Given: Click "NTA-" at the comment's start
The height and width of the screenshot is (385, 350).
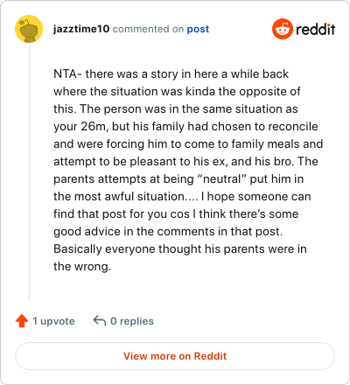Looking at the screenshot, I should pos(67,73).
